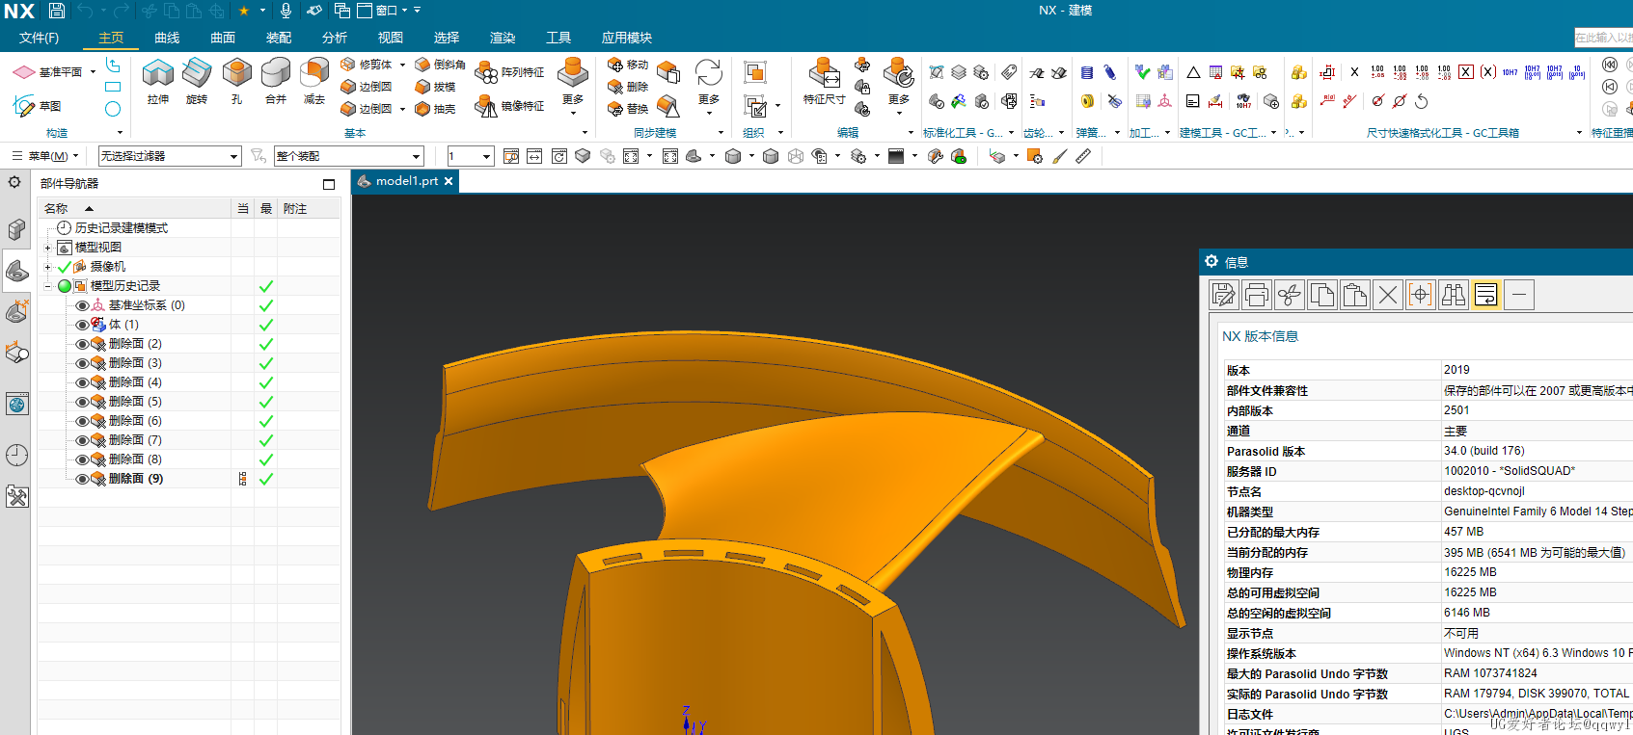
Task: Open Pattern Feature (阵列特征) tool
Action: [x=486, y=72]
